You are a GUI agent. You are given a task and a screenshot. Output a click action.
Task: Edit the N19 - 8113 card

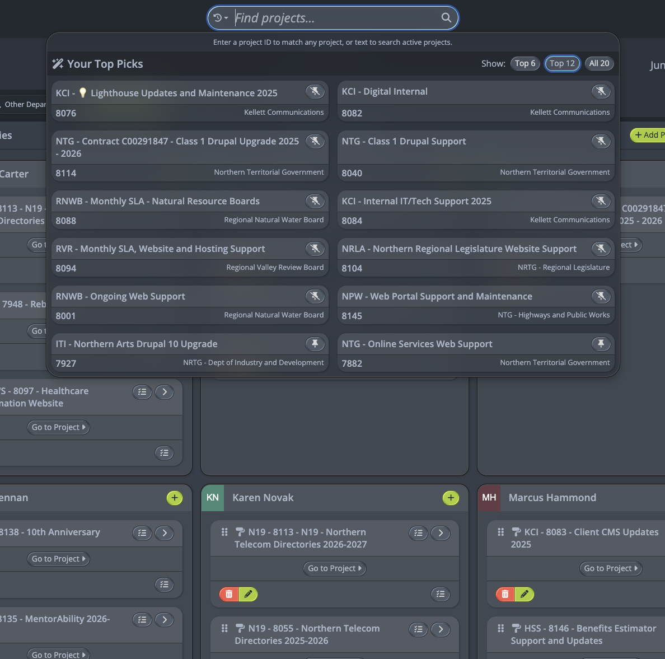click(x=248, y=594)
